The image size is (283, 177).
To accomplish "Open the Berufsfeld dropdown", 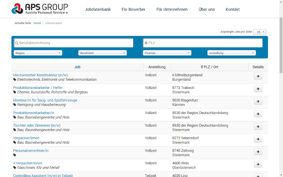I will (102, 53).
